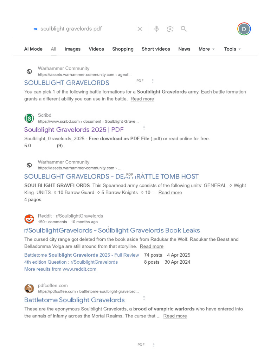Image resolution: width=270 pixels, height=360 pixels.
Task: Open the Tools dropdown
Action: pyautogui.click(x=232, y=49)
